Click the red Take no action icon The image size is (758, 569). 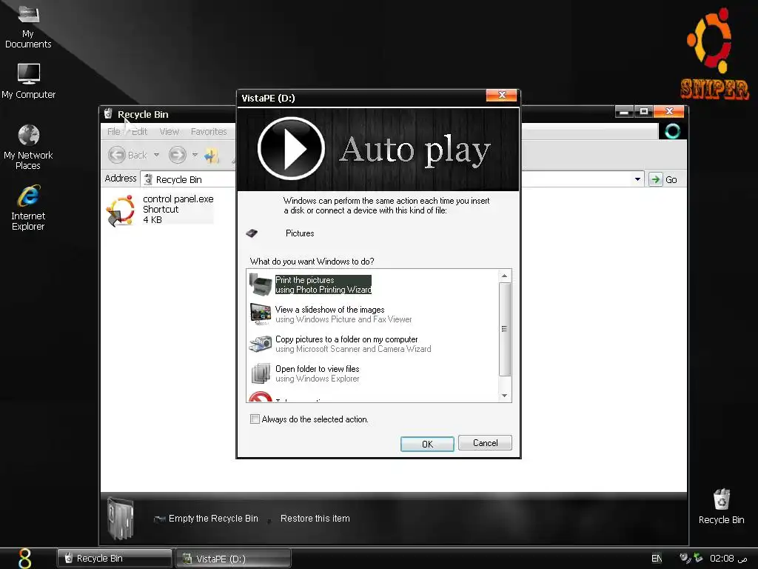pyautogui.click(x=261, y=397)
